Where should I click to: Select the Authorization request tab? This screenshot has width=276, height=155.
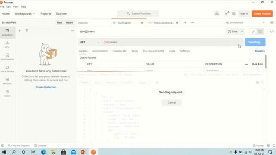click(x=100, y=51)
